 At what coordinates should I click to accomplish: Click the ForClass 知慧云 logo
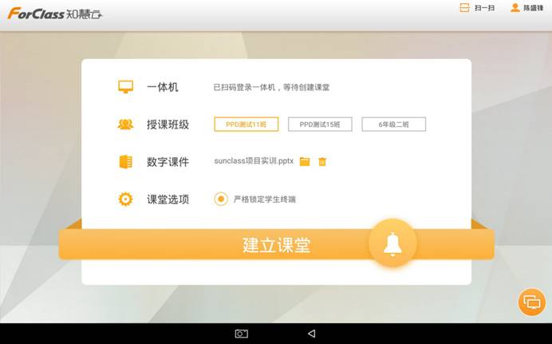(54, 14)
